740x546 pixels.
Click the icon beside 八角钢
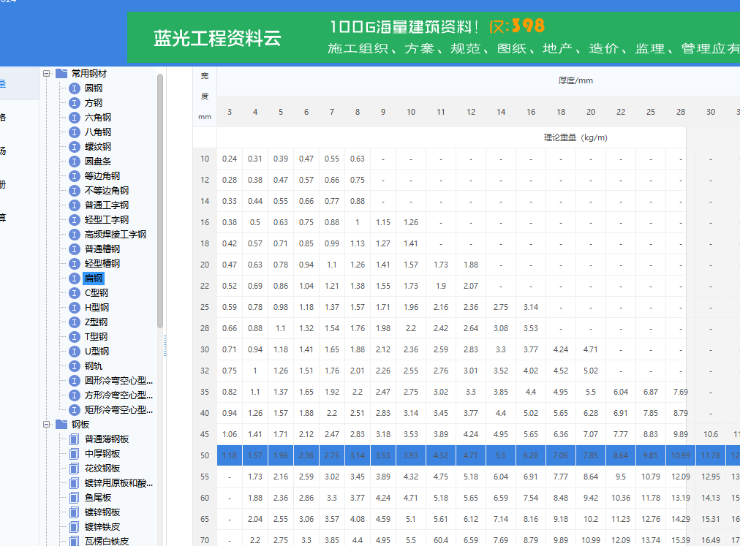tap(74, 132)
